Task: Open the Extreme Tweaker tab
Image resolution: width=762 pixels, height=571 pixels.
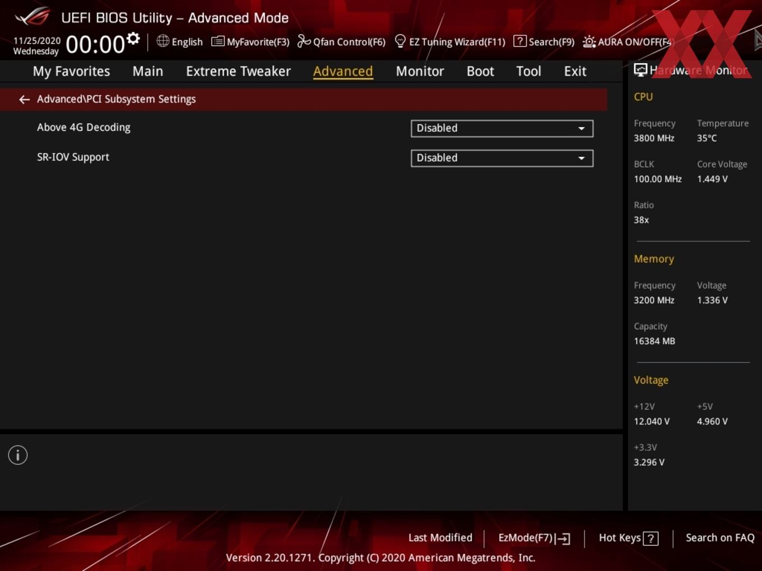Action: [x=238, y=71]
